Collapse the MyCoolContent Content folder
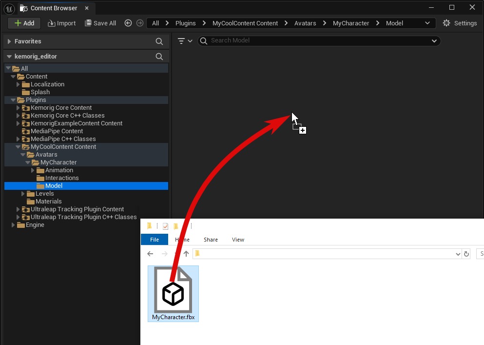This screenshot has height=345, width=484. coord(18,147)
